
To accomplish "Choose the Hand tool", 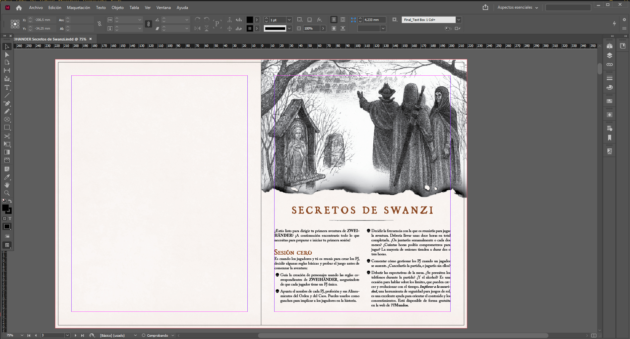I will click(x=7, y=185).
